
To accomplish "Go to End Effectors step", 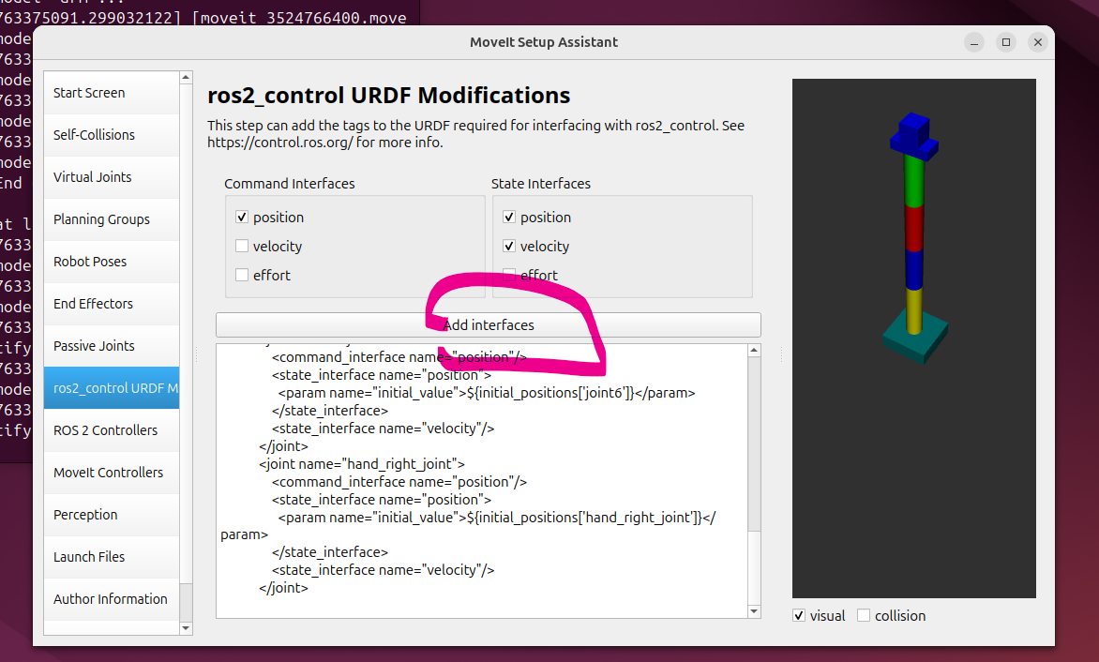I will tap(112, 303).
